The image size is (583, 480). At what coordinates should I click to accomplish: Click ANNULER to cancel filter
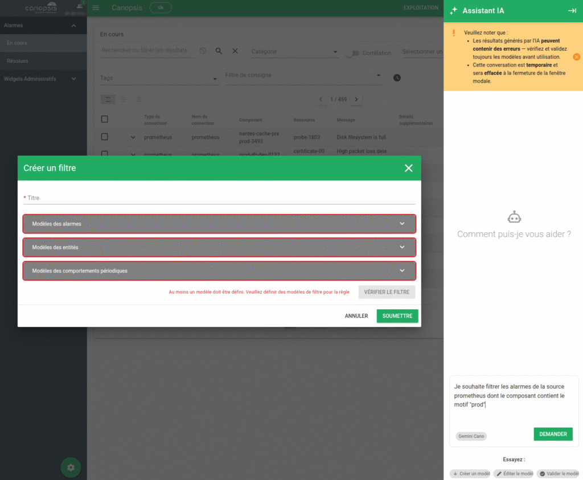click(x=356, y=316)
